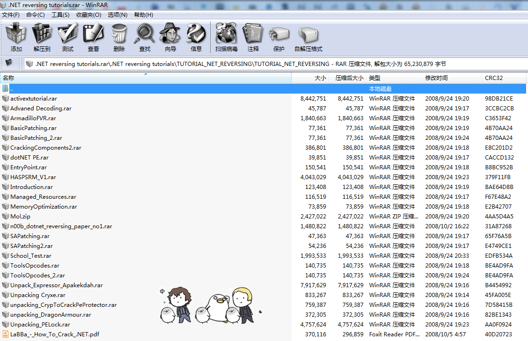Click the Test (测试) toolbar icon
The image size is (528, 341).
[68, 33]
